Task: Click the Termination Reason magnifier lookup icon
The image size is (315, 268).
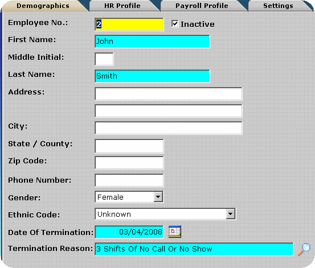Action: pyautogui.click(x=304, y=249)
